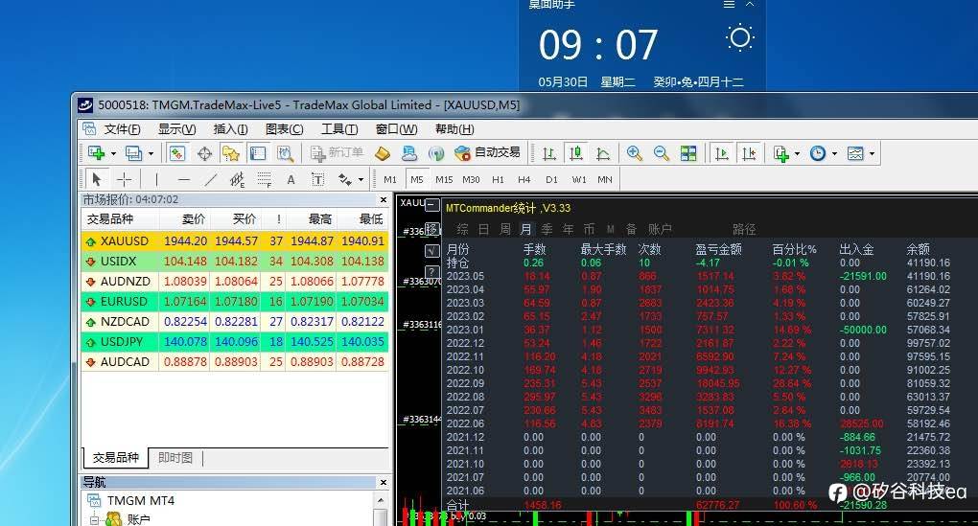The height and width of the screenshot is (526, 978).
Task: Select the 交易品种 tab in Market Watch
Action: (115, 458)
